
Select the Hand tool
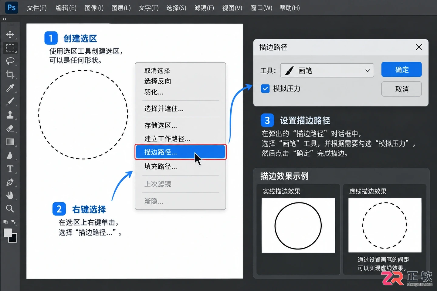click(10, 196)
